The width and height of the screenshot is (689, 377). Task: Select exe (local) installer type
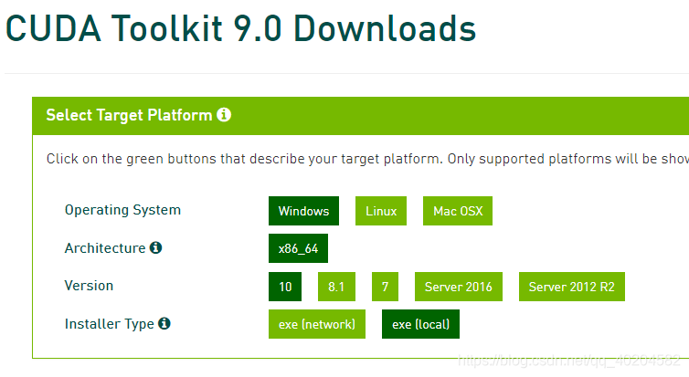420,324
